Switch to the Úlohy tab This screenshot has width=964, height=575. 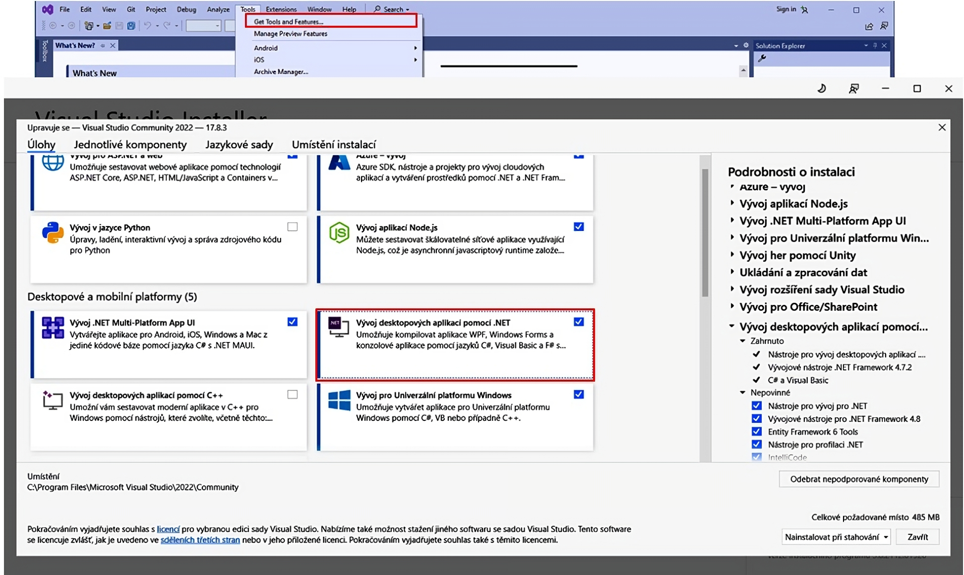pyautogui.click(x=41, y=145)
